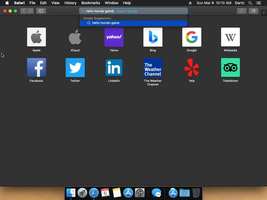Screen dimensions: 267x200
Task: Open the Apple favorite tile
Action: (37, 37)
